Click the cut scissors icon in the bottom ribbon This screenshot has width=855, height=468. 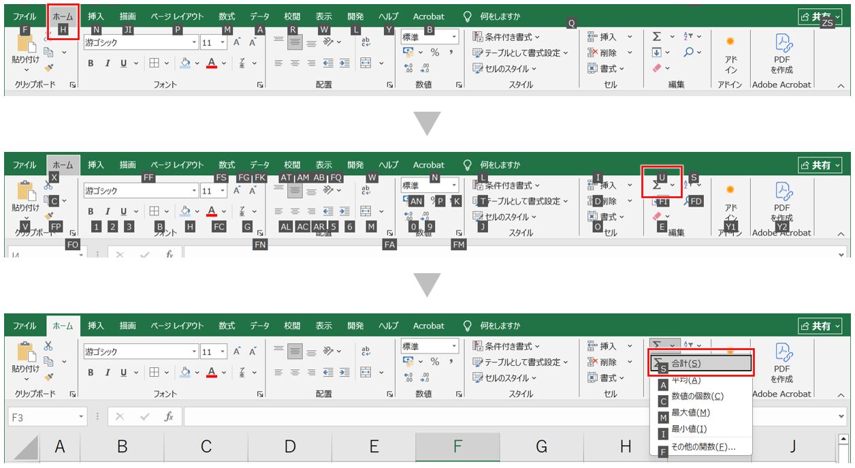coord(48,345)
